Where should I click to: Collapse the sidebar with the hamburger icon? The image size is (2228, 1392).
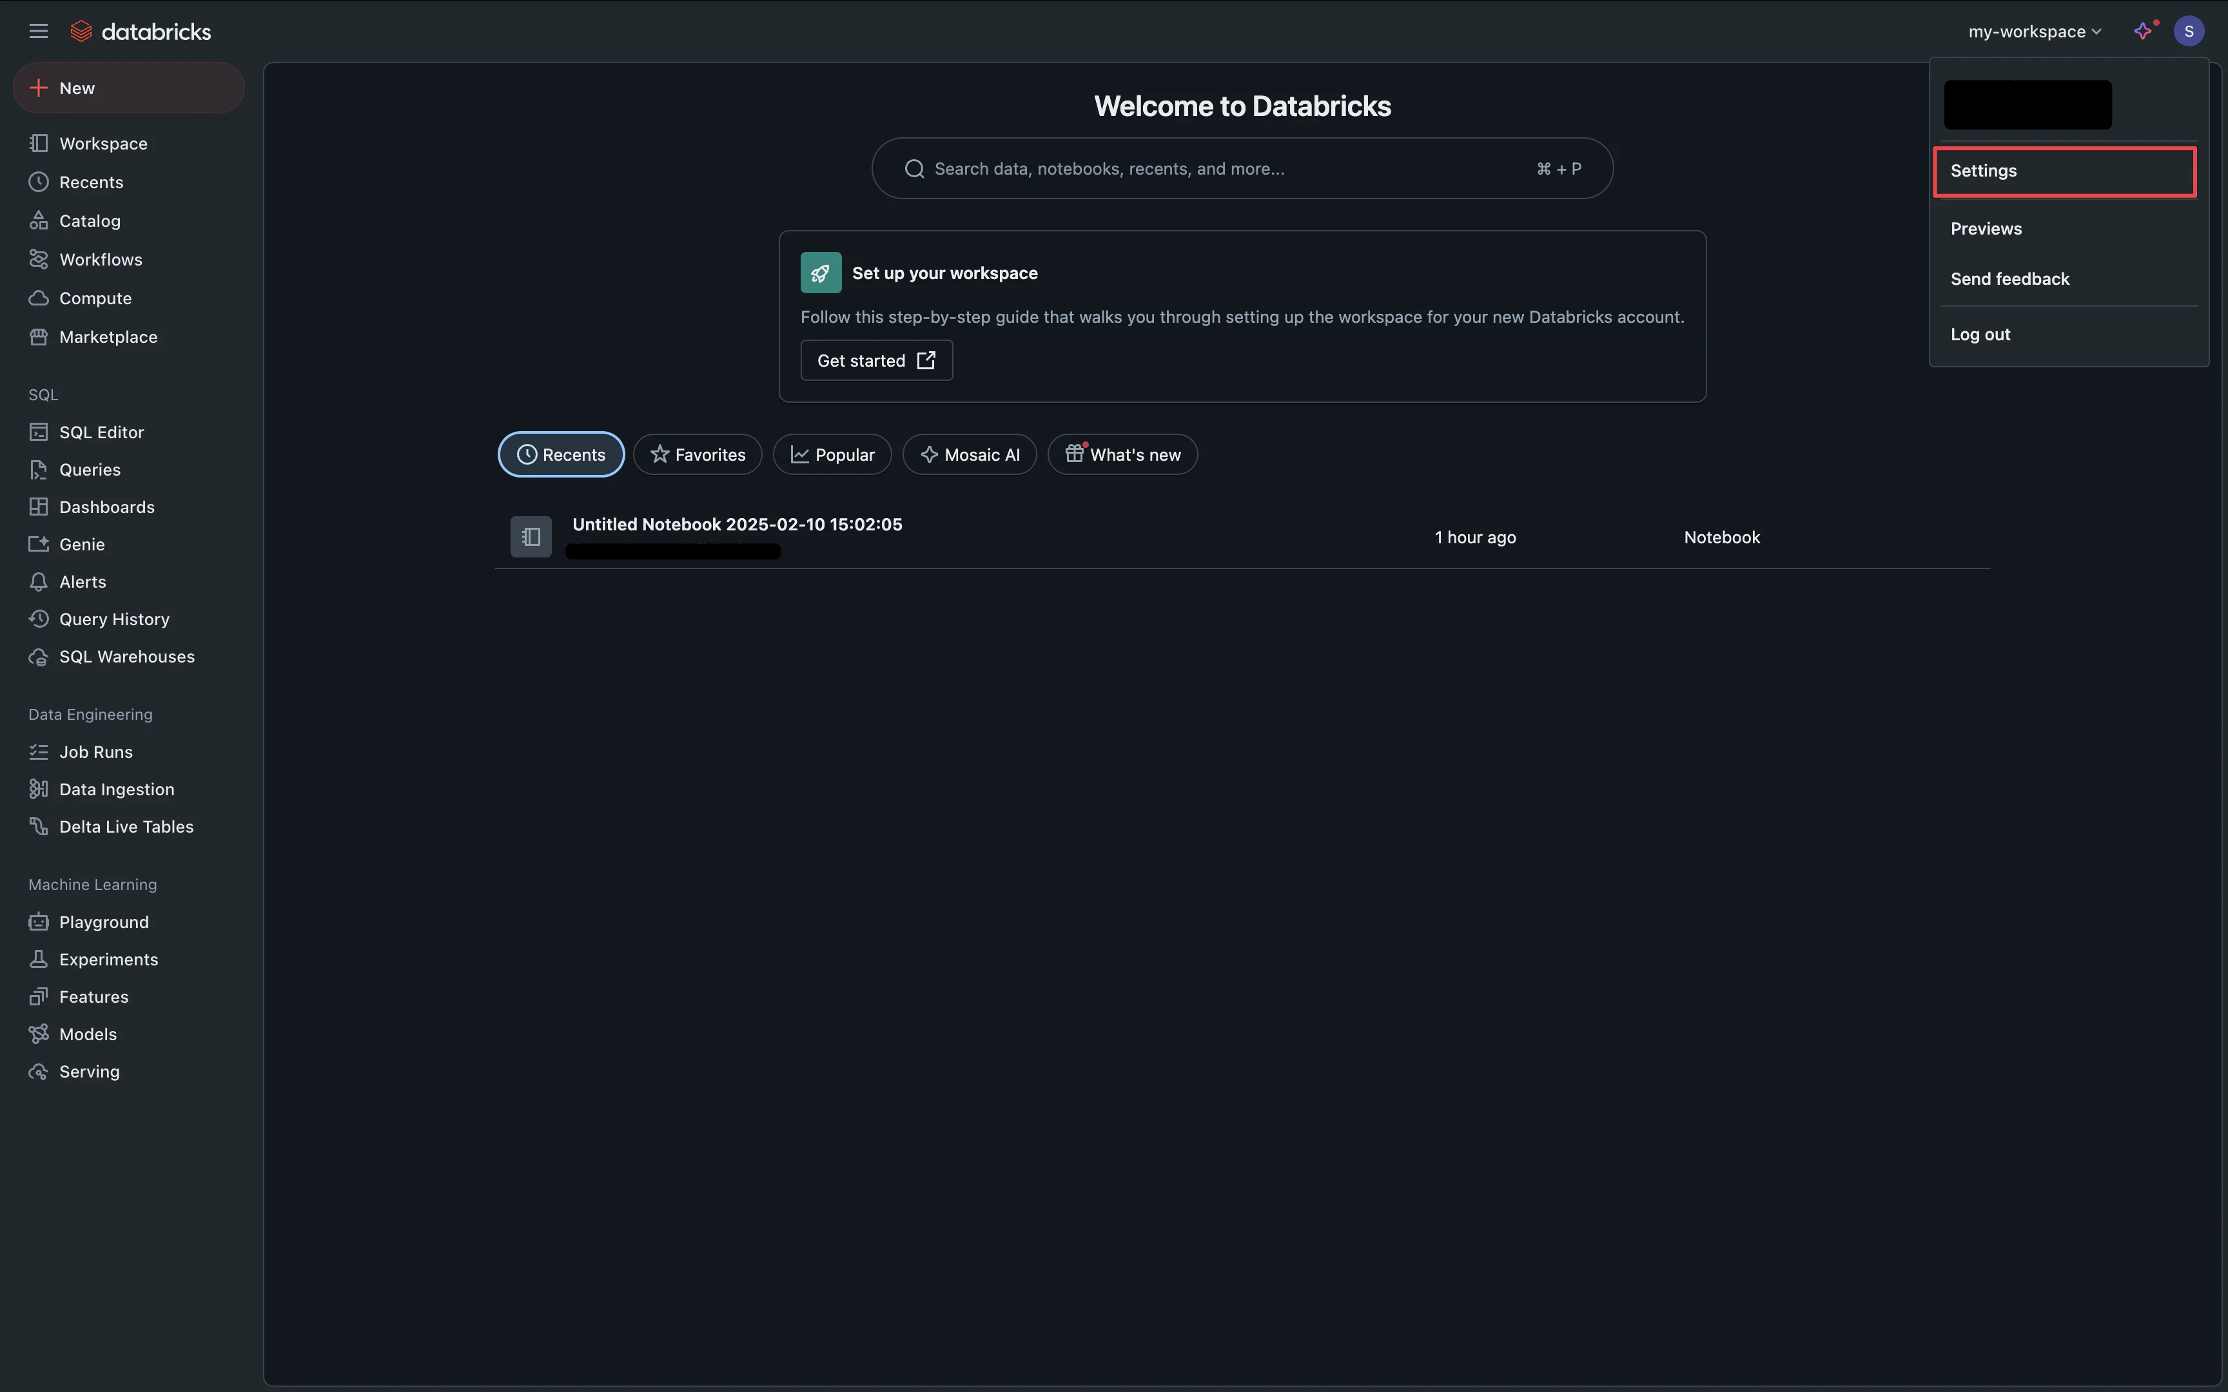coord(38,32)
